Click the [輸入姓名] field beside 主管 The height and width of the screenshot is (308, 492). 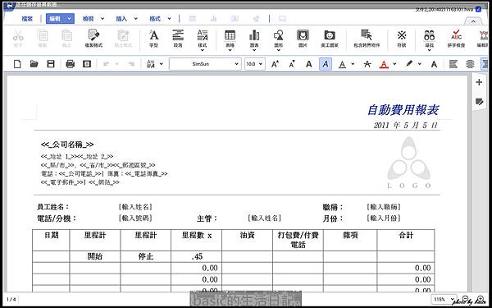(x=264, y=218)
